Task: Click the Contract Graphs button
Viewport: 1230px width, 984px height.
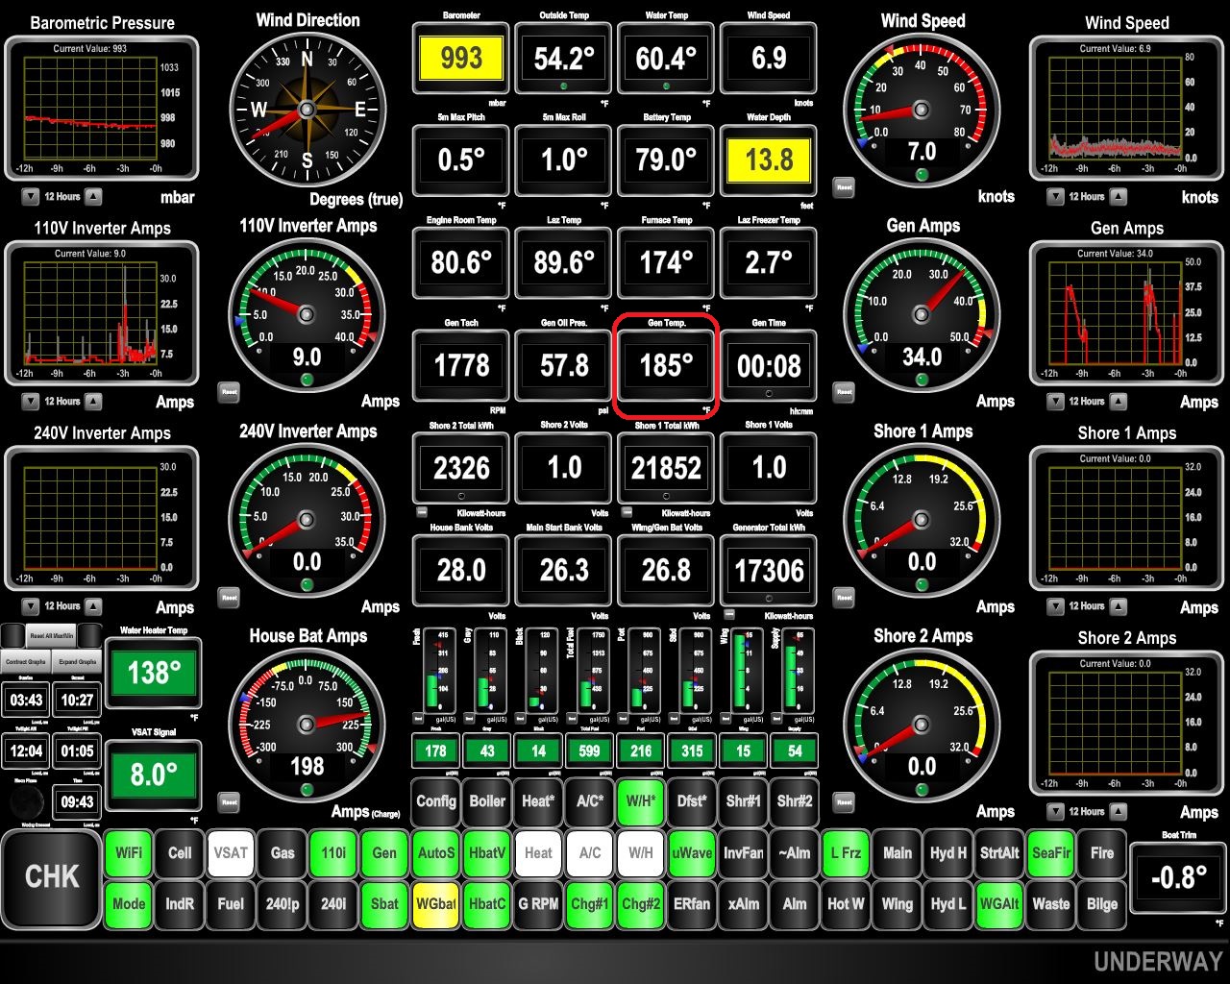Action: 26,661
